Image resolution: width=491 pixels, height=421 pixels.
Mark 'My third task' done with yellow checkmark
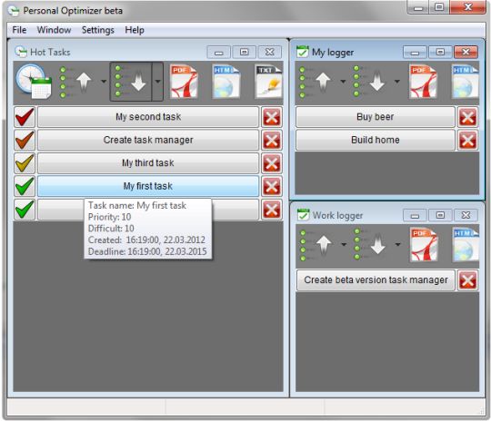pos(25,163)
